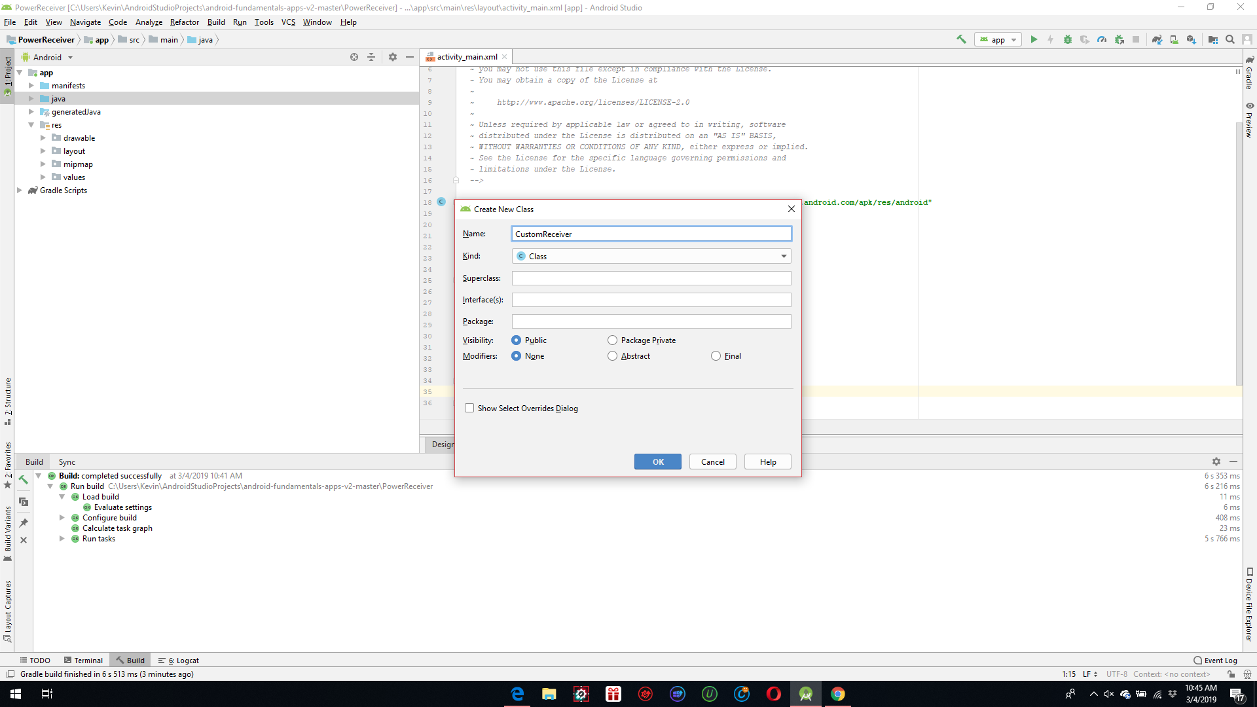This screenshot has width=1257, height=707.
Task: Click the Package input field
Action: 651,321
